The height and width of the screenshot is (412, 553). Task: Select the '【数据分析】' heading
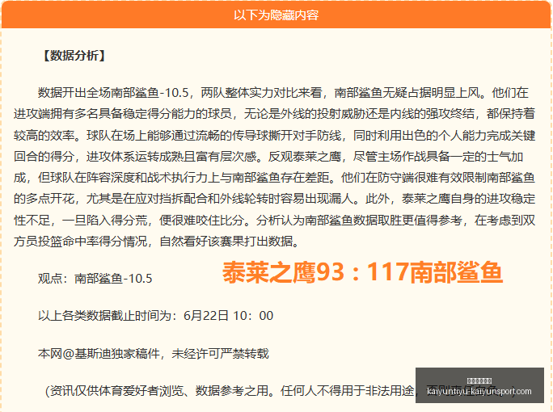[74, 56]
